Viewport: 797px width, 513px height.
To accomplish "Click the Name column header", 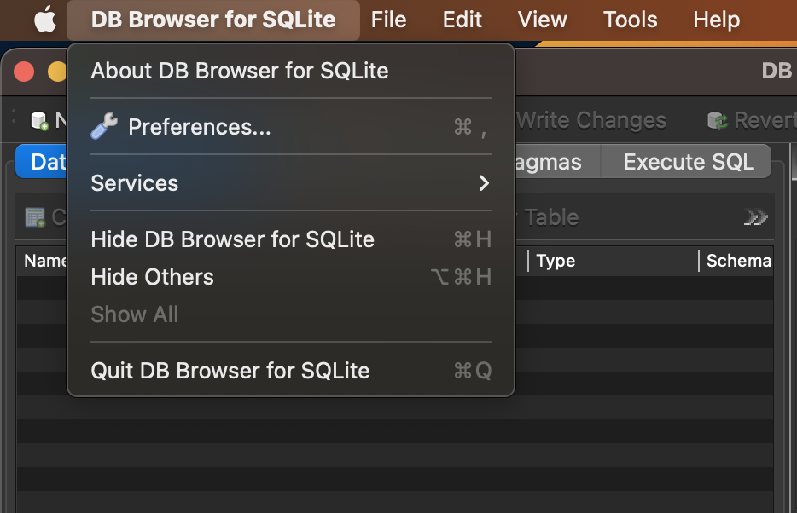I will pos(44,261).
